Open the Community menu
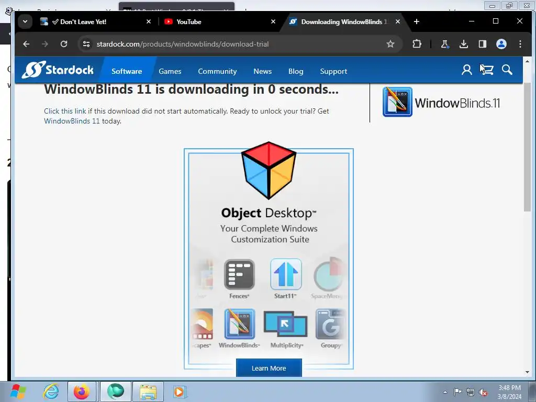The height and width of the screenshot is (402, 536). pos(217,71)
